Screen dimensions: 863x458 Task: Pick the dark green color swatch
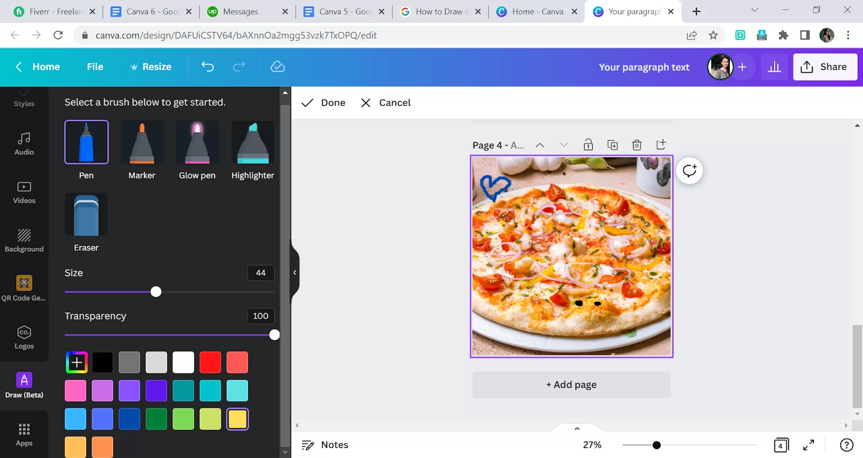click(x=156, y=419)
